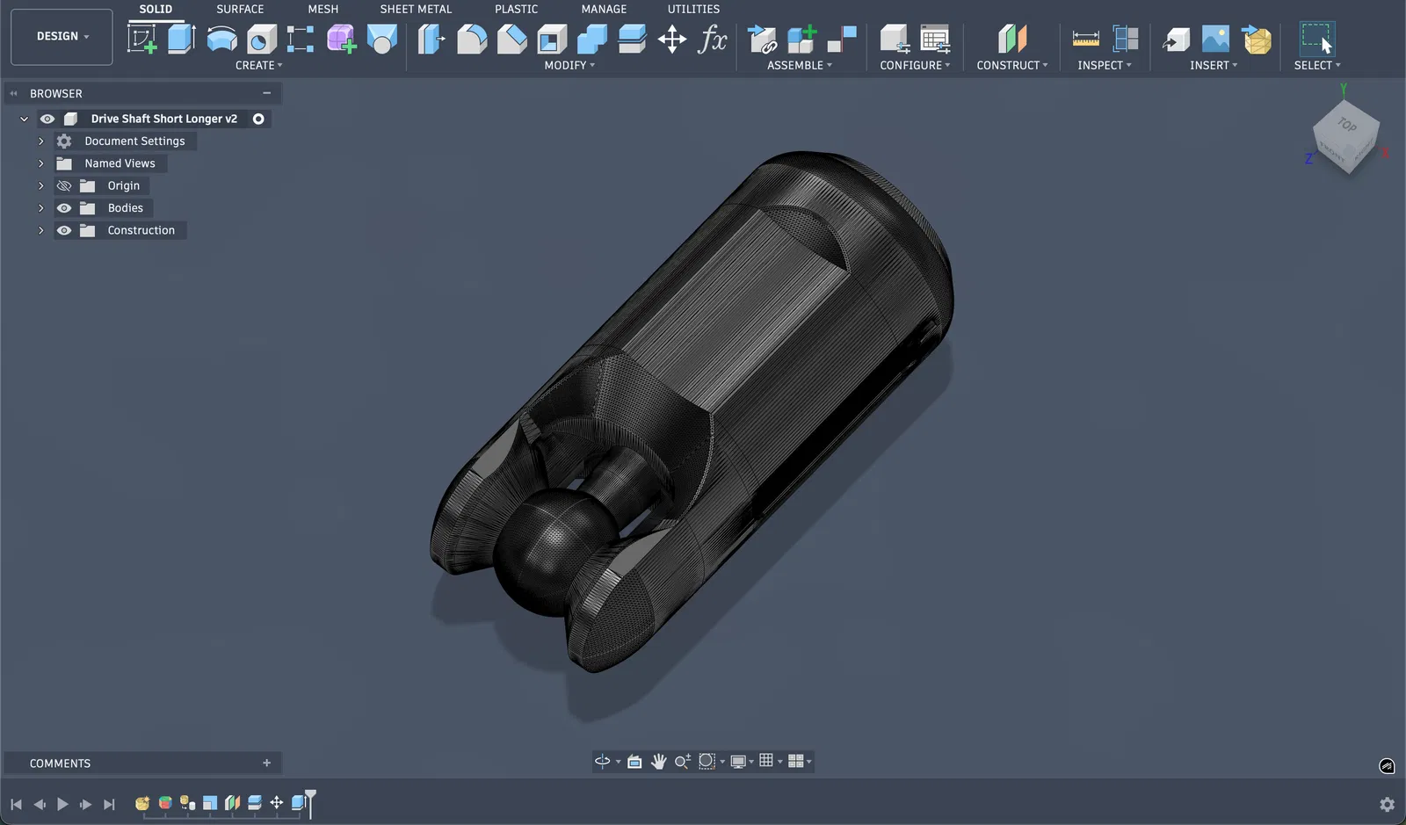Switch to the MANAGE tab
Viewport: 1406px width, 825px height.
point(604,9)
